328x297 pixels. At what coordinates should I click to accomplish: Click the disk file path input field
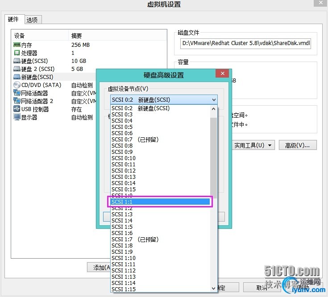(x=245, y=43)
